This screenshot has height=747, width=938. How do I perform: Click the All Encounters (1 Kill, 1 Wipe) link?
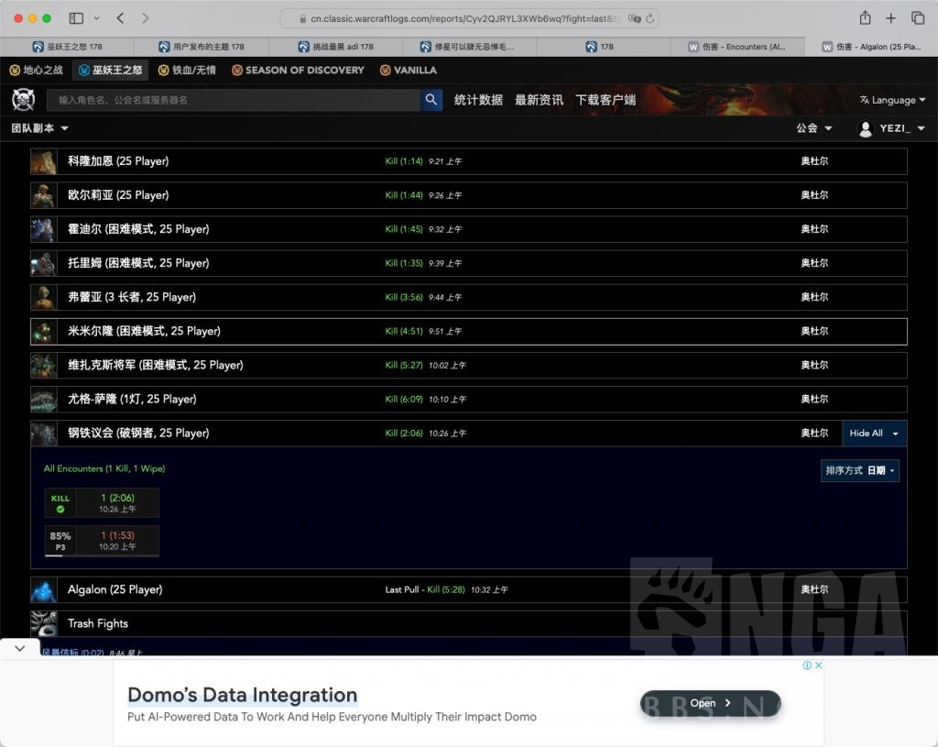(104, 468)
